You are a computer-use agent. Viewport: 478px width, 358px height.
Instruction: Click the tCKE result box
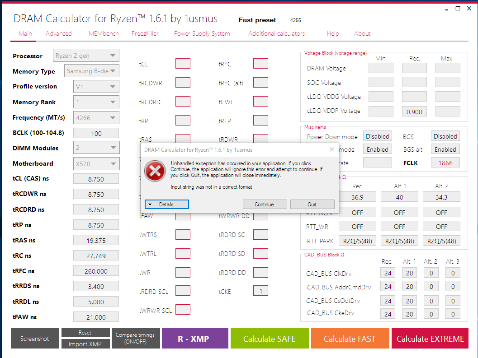(260, 291)
